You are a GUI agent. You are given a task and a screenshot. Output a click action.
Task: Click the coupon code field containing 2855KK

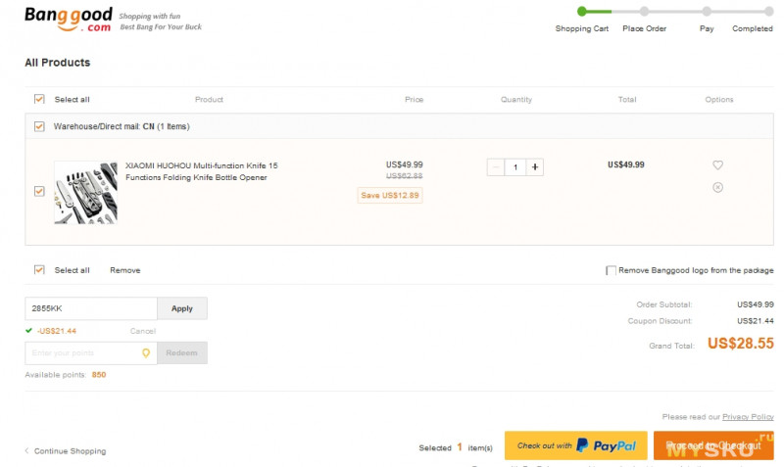[91, 308]
